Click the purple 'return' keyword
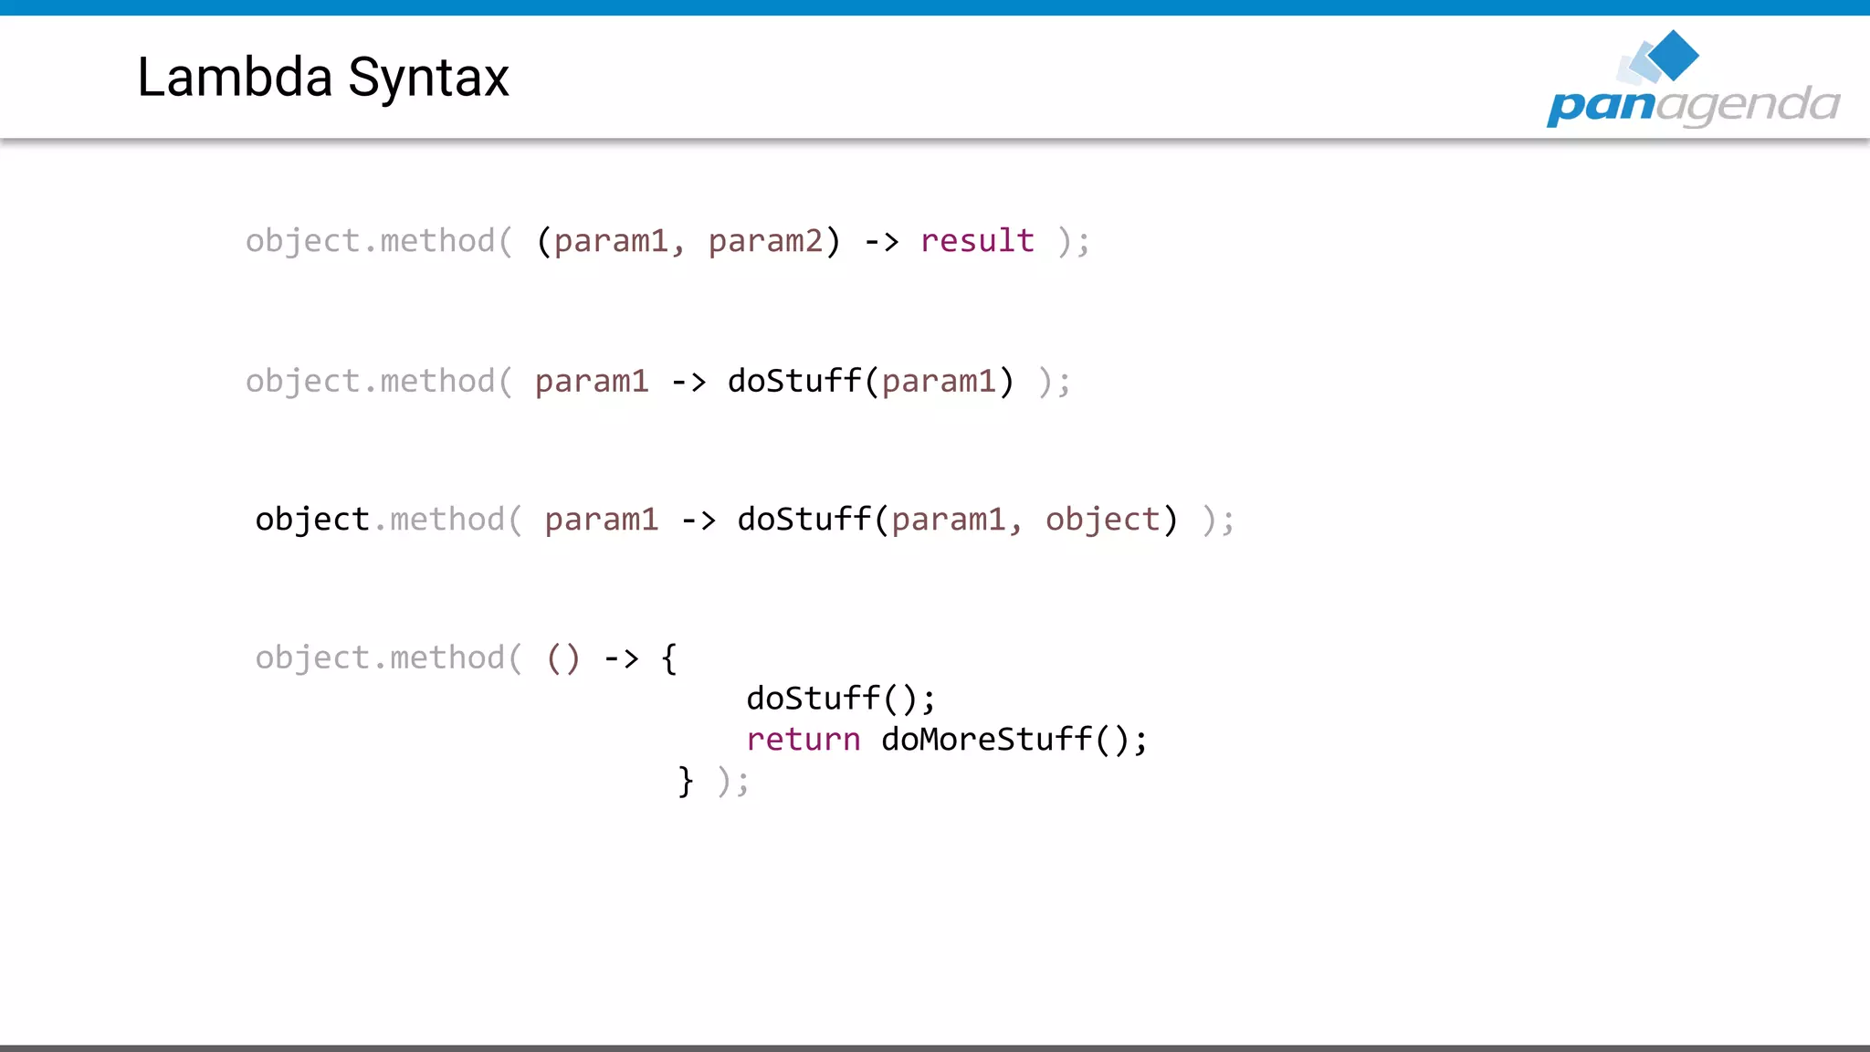The height and width of the screenshot is (1052, 1870). tap(803, 740)
